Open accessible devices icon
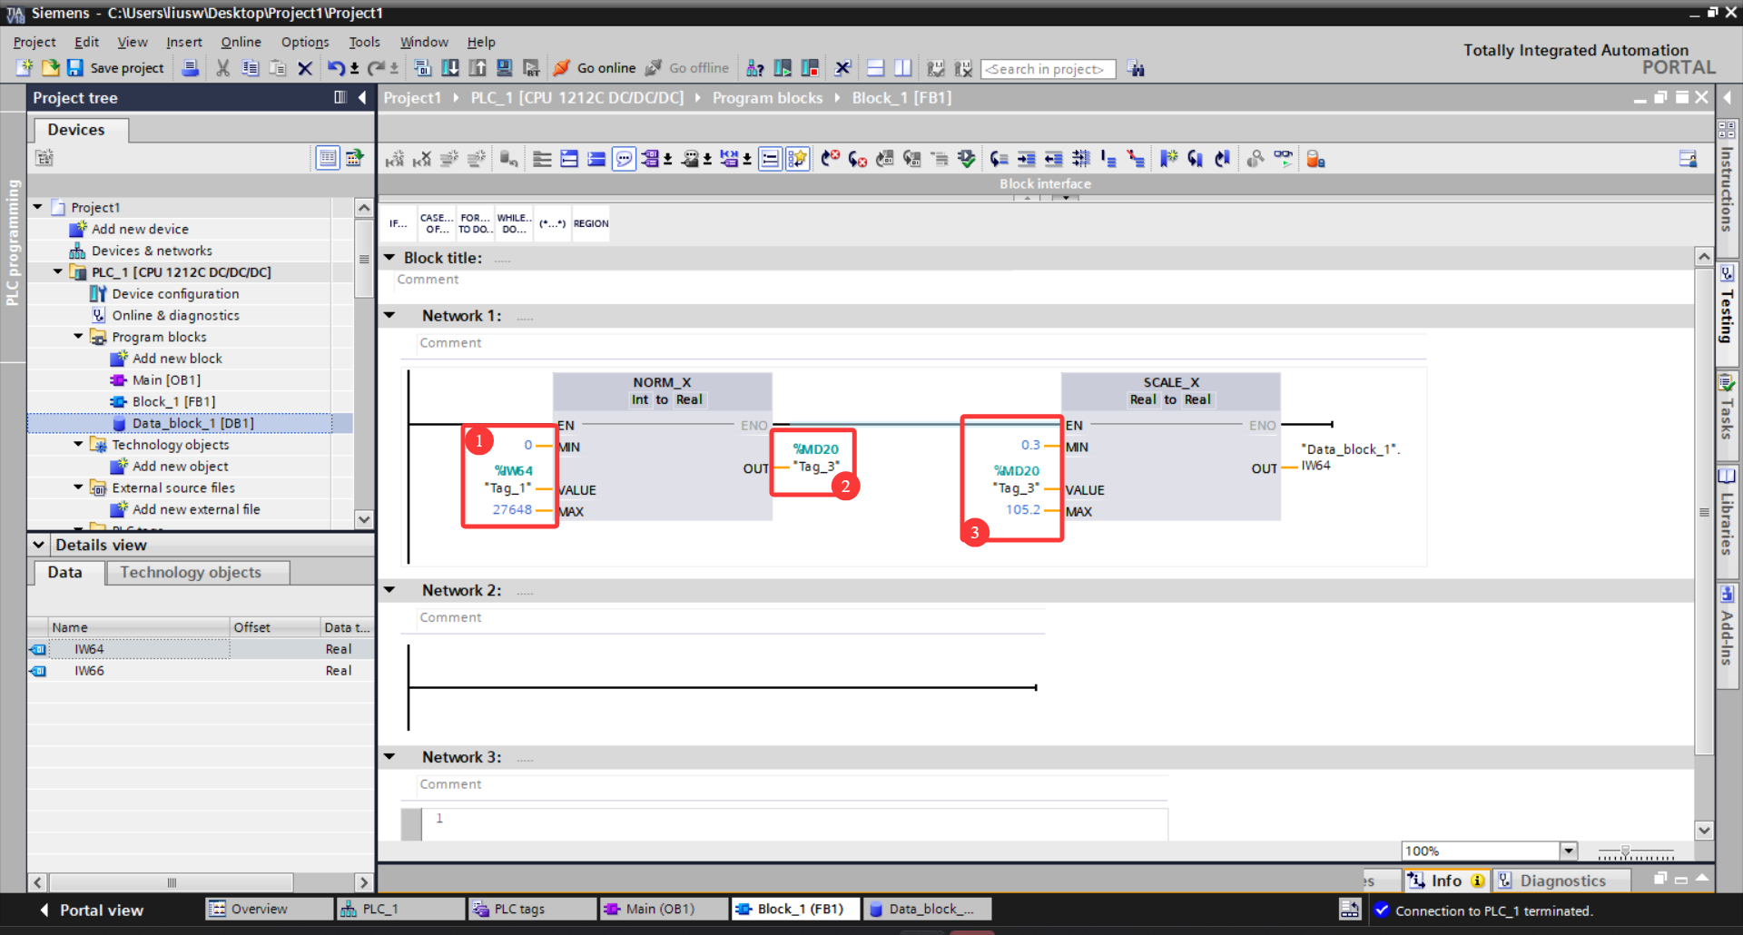The width and height of the screenshot is (1743, 935). click(754, 68)
